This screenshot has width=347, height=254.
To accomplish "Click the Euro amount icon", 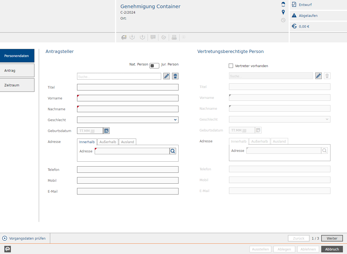I will (x=294, y=26).
